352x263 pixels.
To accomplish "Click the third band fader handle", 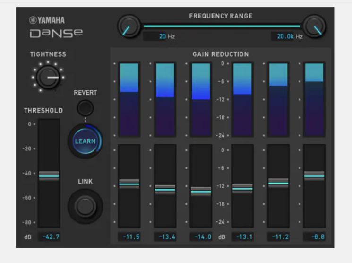I will tap(201, 192).
